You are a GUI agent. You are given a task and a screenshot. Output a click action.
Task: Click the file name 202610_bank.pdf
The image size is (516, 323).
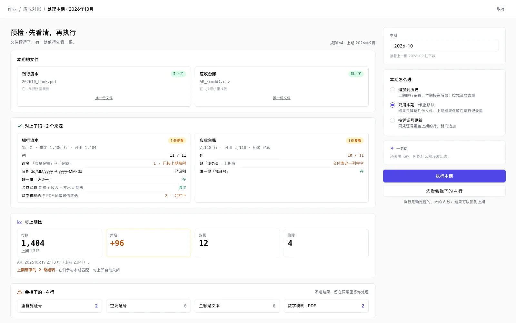point(39,82)
